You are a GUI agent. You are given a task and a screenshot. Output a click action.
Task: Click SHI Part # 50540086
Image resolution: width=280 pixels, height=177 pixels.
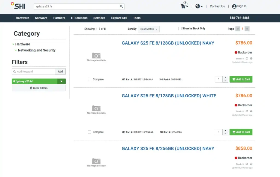(x=171, y=132)
